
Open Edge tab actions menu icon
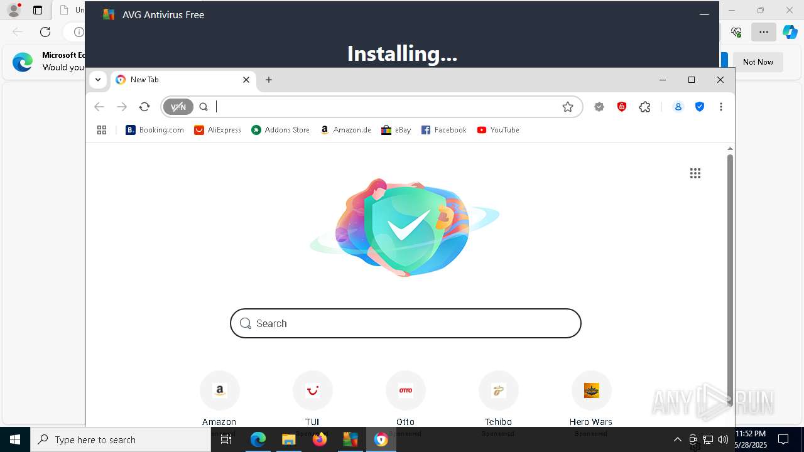tap(38, 10)
